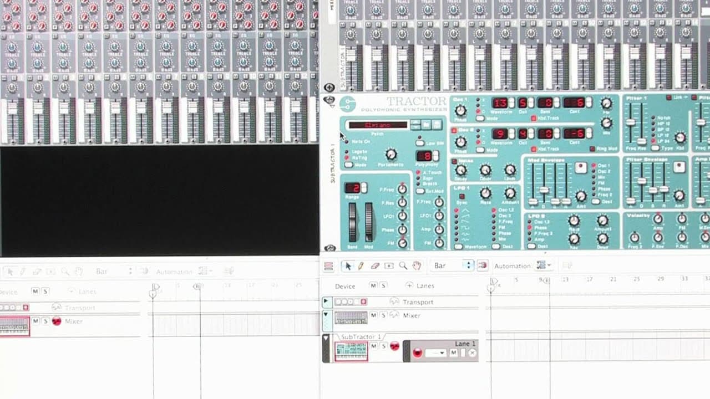This screenshot has width=710, height=399.
Task: Toggle record enable on SubTractor 1 track
Action: [x=394, y=346]
